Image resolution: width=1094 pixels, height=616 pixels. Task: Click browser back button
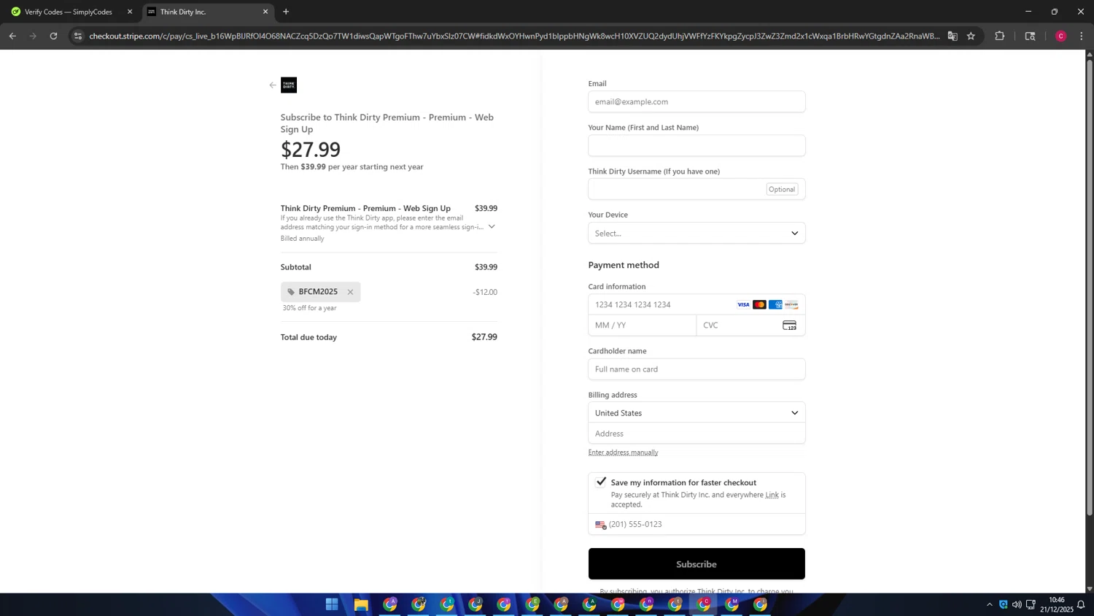coord(12,36)
